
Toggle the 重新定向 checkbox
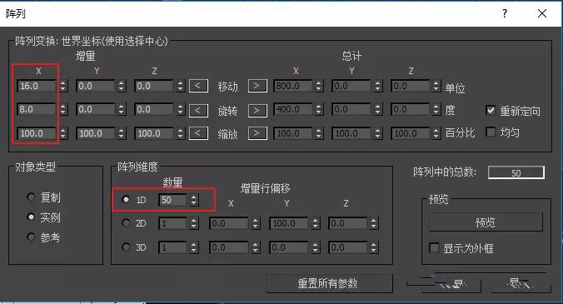490,110
